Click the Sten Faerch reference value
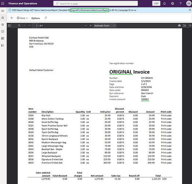Screen dimensions: 192x184 (147, 93)
